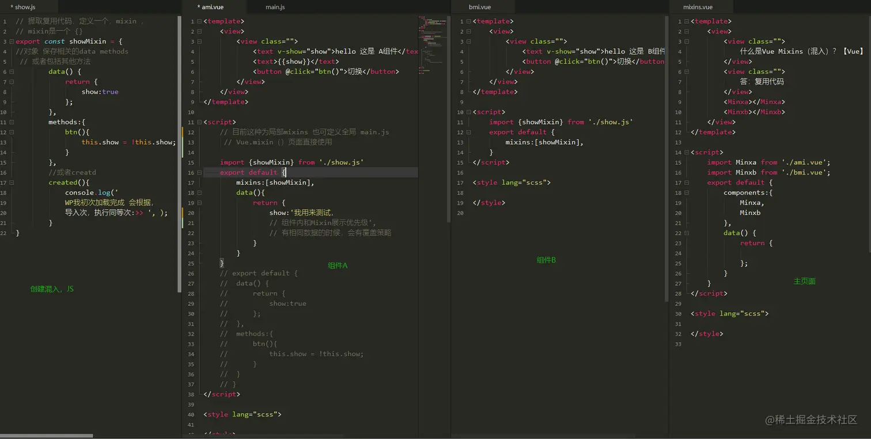The height and width of the screenshot is (439, 871).
Task: Fold the template tag in bmi.vue
Action: 469,21
